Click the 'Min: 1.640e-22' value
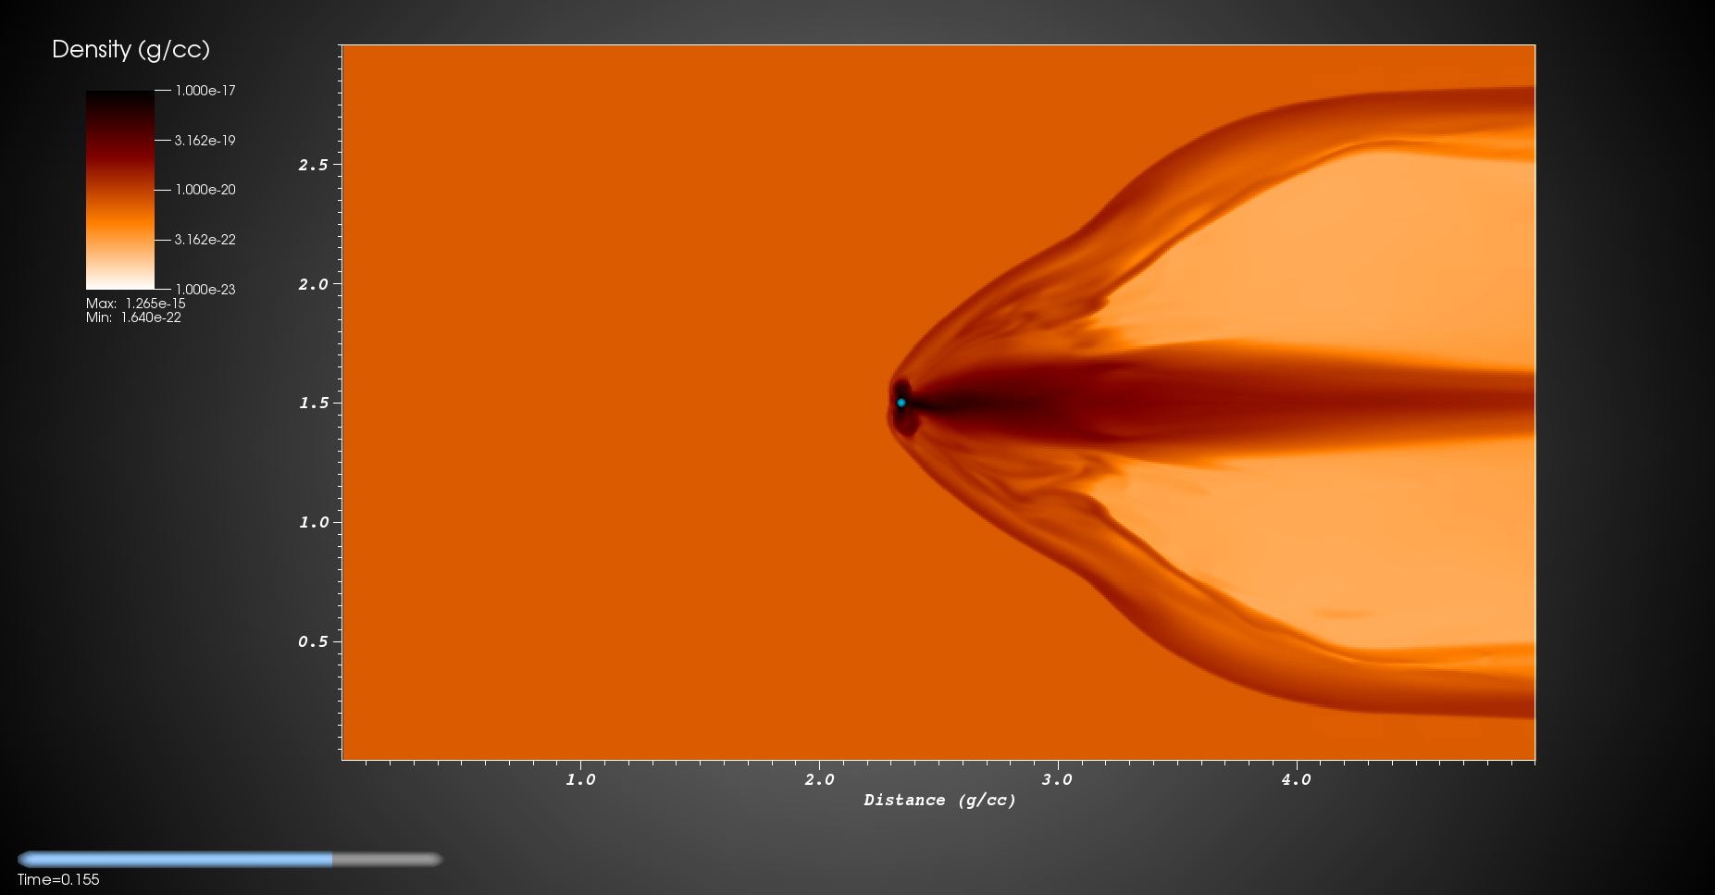 coord(133,317)
